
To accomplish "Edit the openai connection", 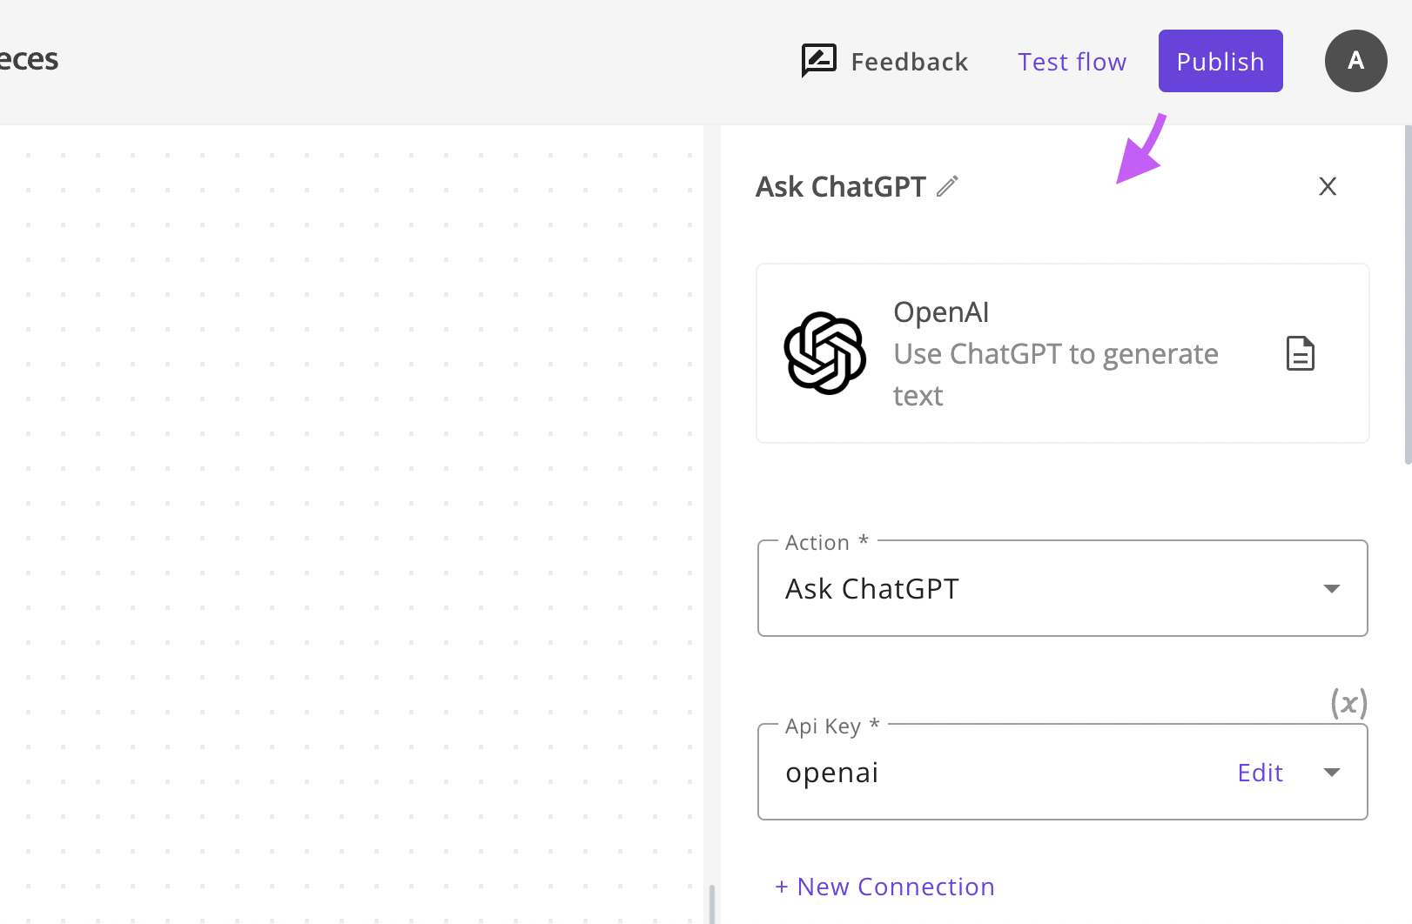I will click(1260, 772).
